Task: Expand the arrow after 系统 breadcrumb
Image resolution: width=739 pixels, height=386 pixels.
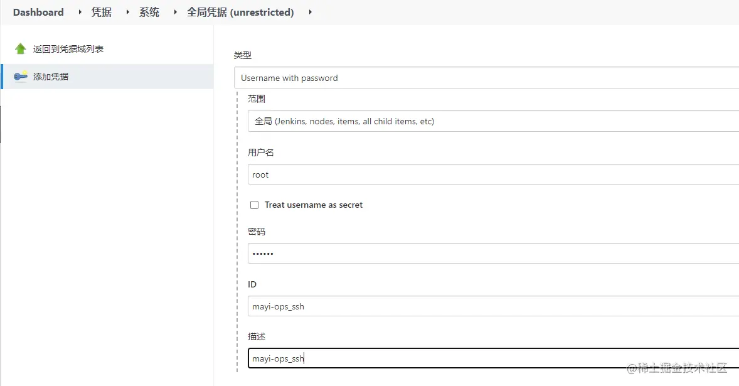Action: 175,12
